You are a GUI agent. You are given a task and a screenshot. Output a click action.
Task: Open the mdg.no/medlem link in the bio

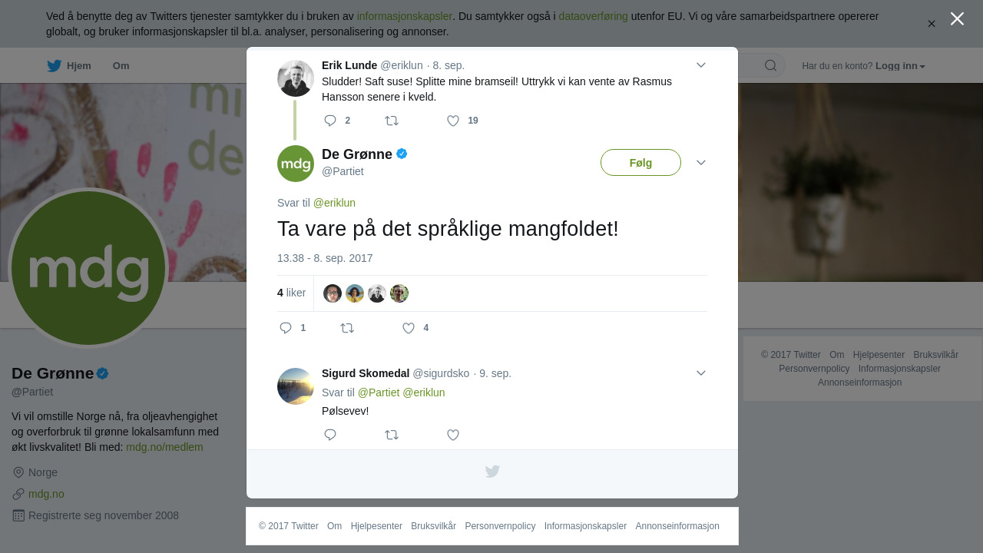(164, 447)
